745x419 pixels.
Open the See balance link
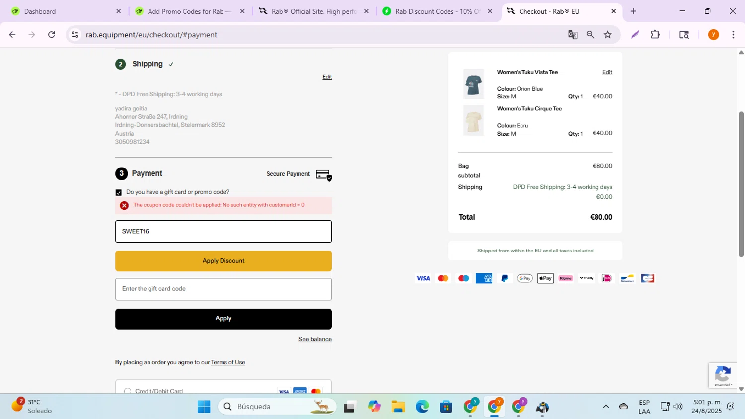click(315, 339)
